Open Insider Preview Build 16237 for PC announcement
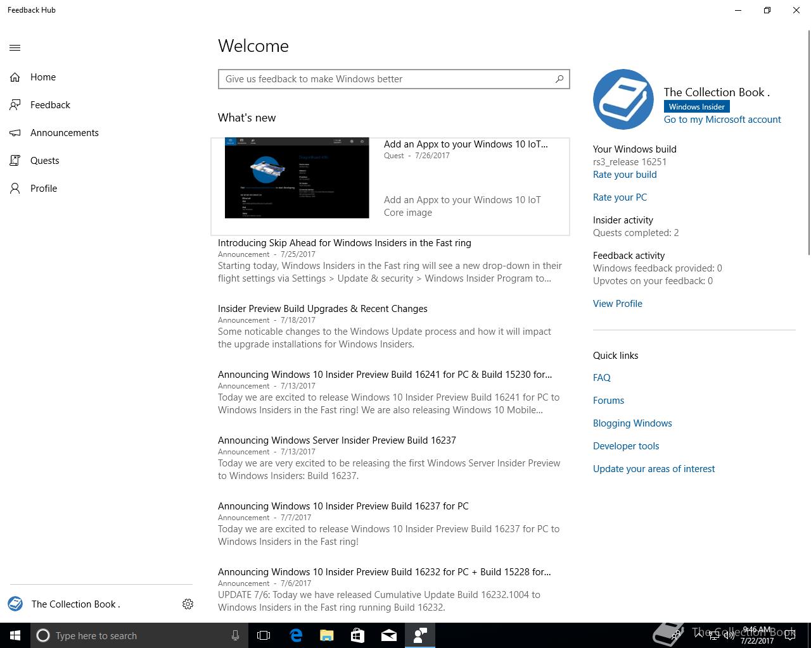The height and width of the screenshot is (648, 811). coord(343,506)
